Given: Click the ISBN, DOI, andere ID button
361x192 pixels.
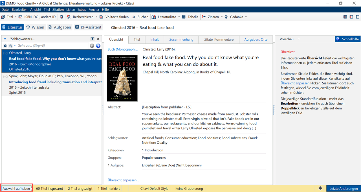Looking at the screenshot, I should 37,17.
